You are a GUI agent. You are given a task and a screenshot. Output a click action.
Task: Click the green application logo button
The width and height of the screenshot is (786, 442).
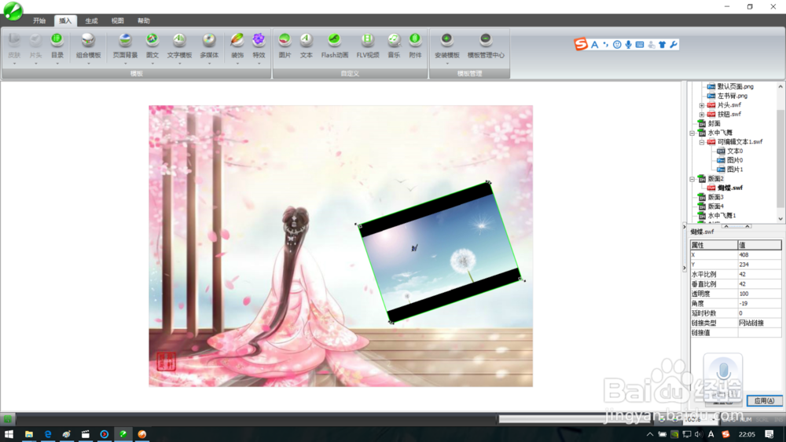click(13, 11)
